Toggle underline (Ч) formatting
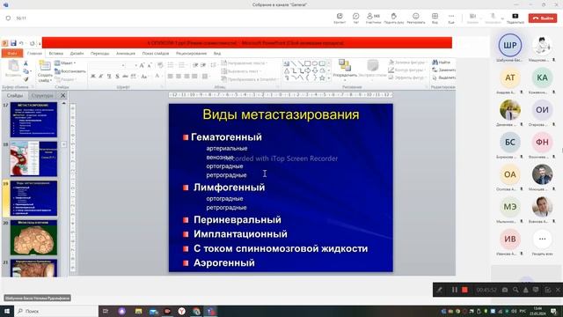This screenshot has width=563, height=317. [x=109, y=77]
